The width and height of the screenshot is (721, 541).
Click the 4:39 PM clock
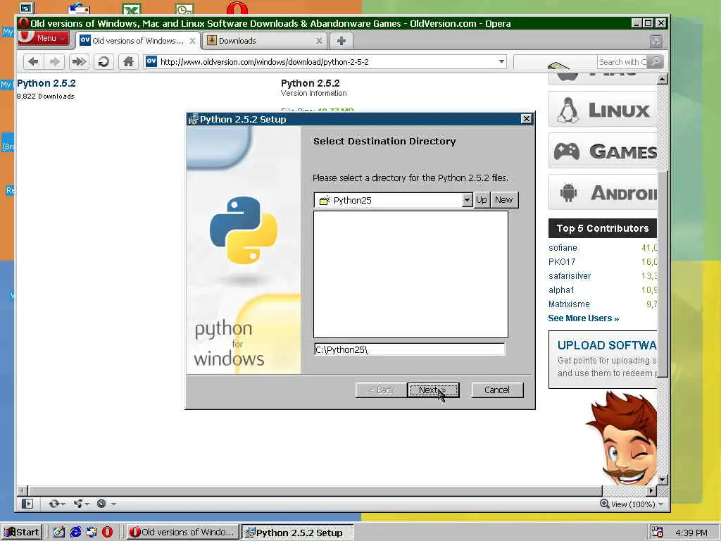click(691, 533)
